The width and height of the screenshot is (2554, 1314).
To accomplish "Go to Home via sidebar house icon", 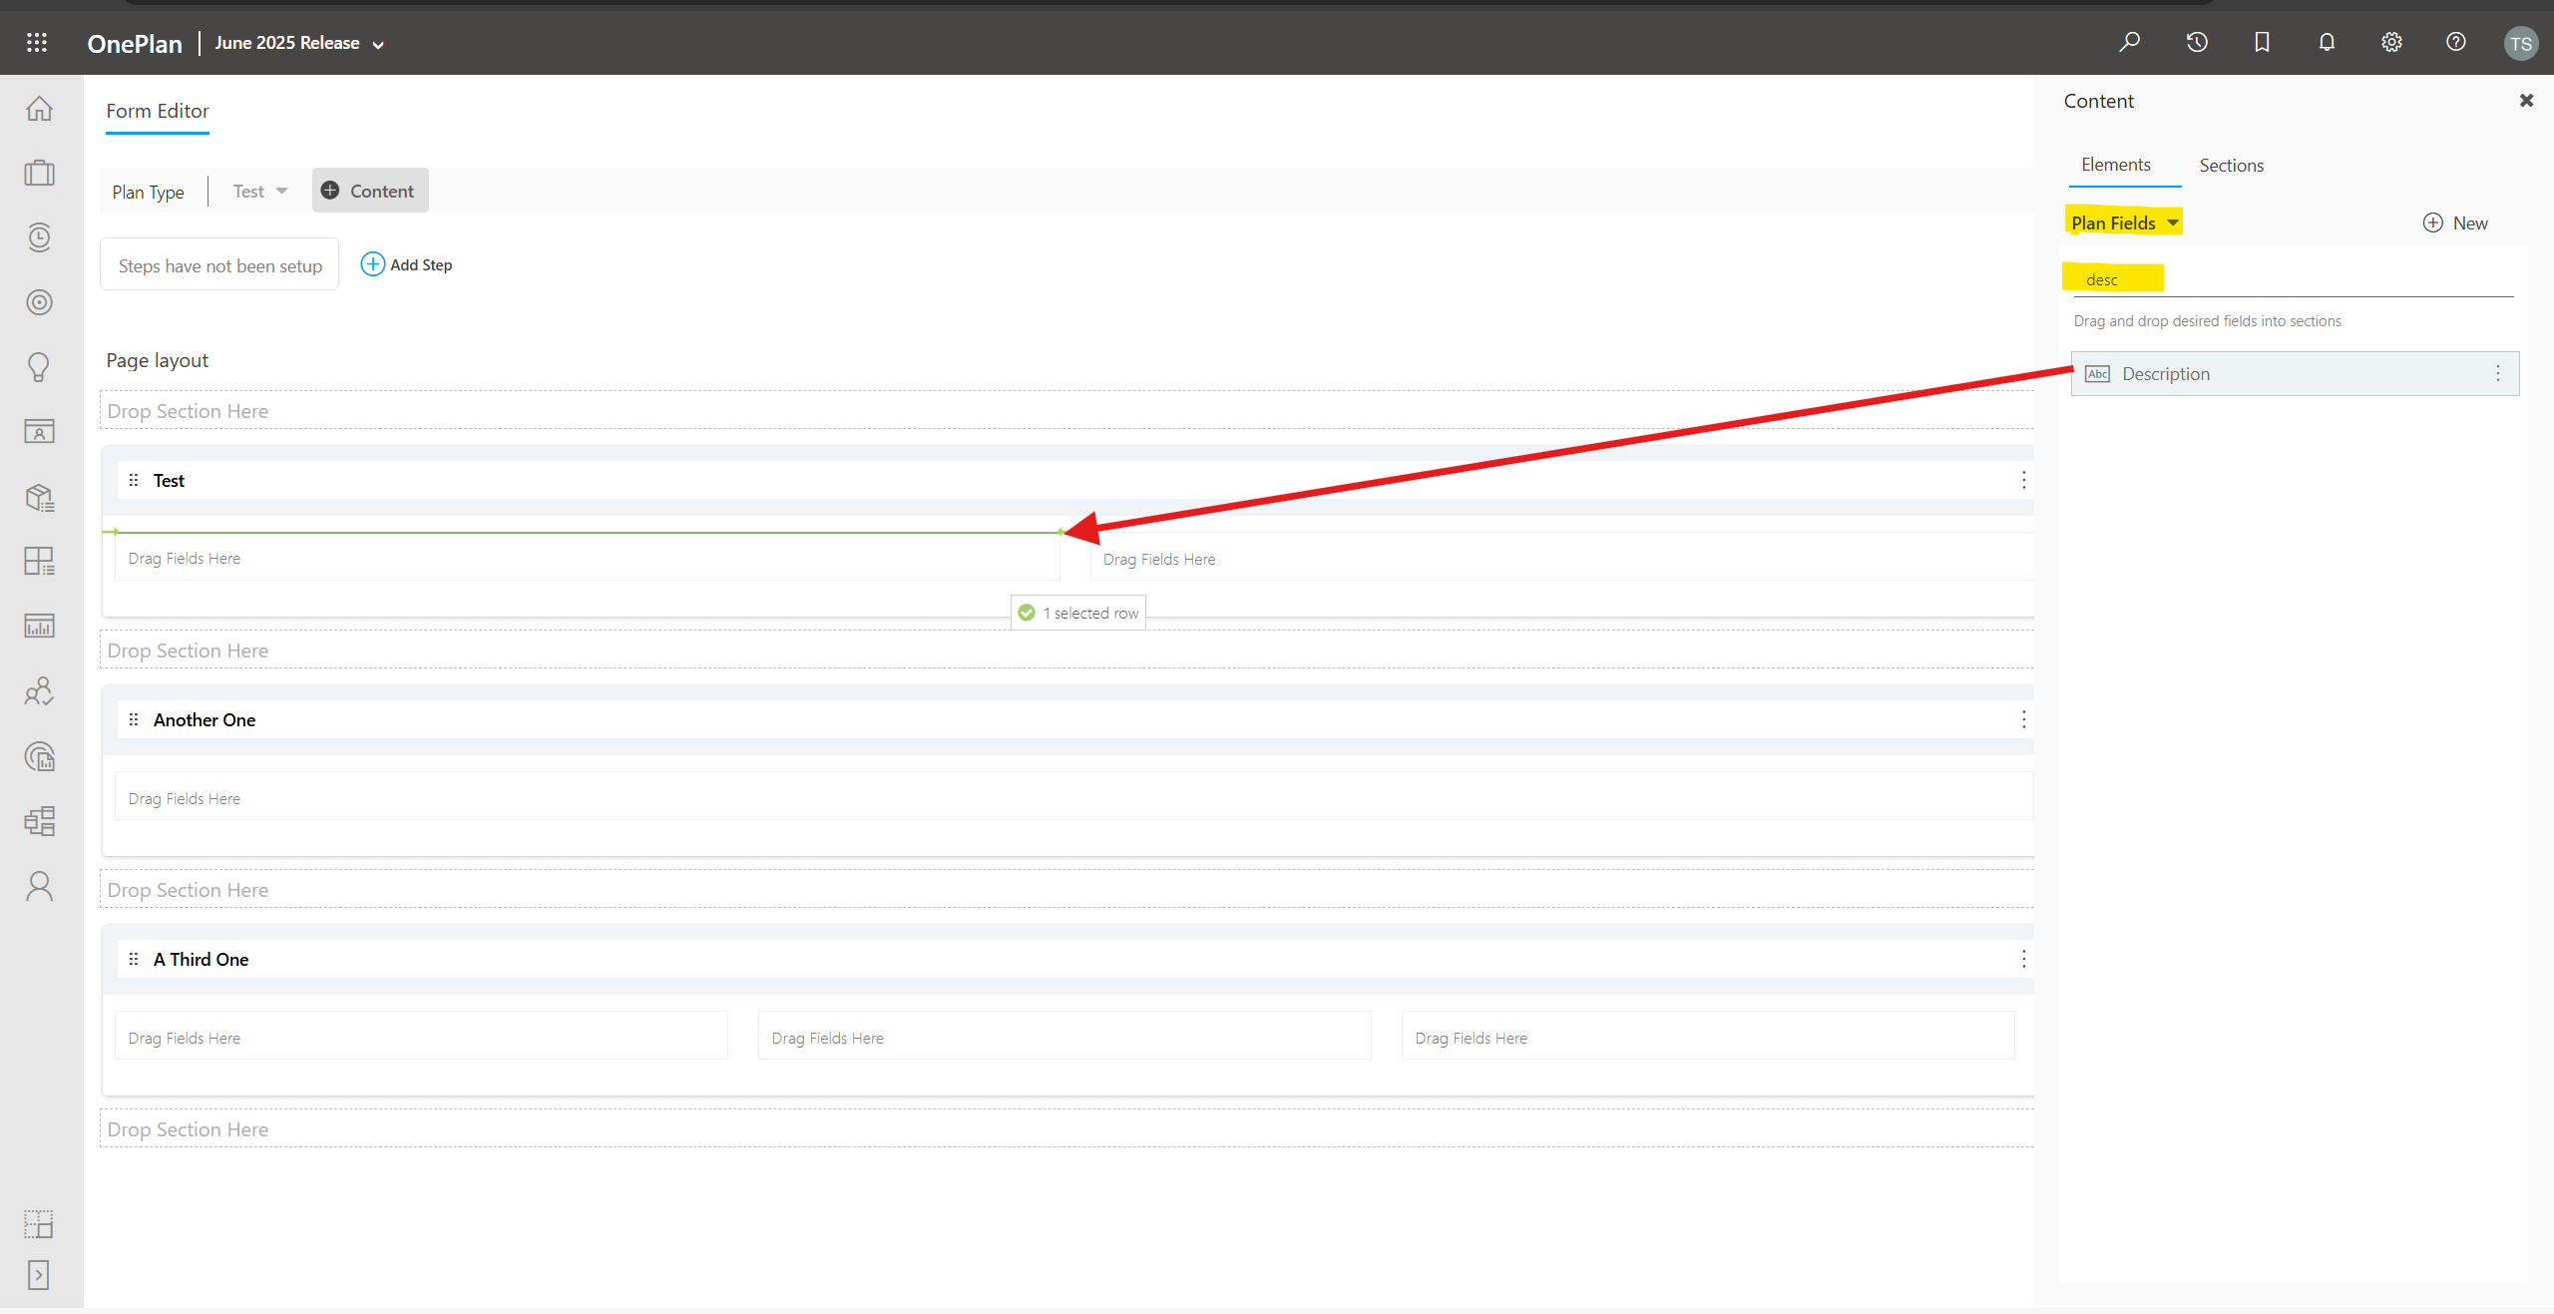I will coord(39,108).
